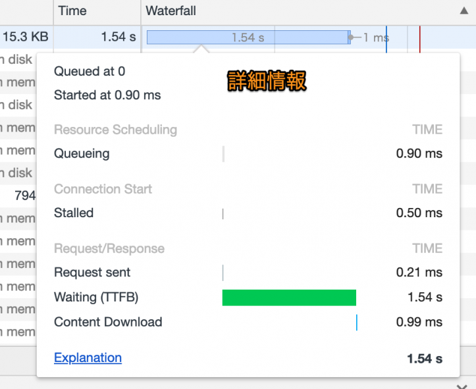The width and height of the screenshot is (476, 389).
Task: Click the Waterfall column header
Action: point(171,11)
